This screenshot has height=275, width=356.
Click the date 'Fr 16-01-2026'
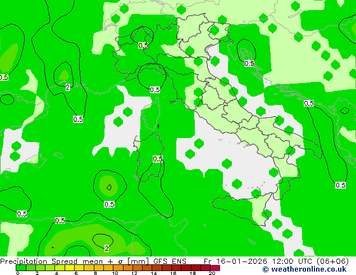(235, 262)
